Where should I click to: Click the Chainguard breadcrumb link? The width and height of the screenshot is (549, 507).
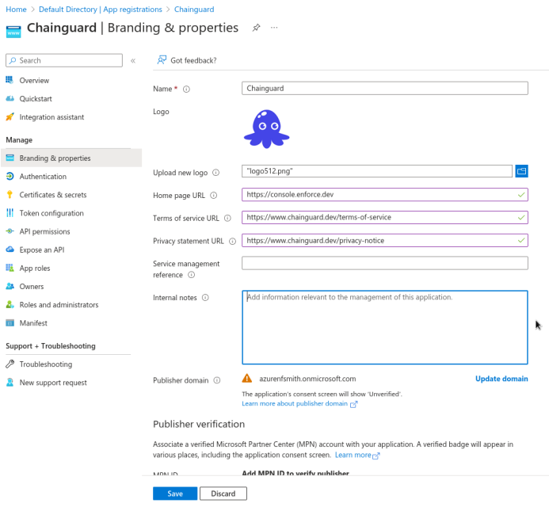click(x=194, y=10)
